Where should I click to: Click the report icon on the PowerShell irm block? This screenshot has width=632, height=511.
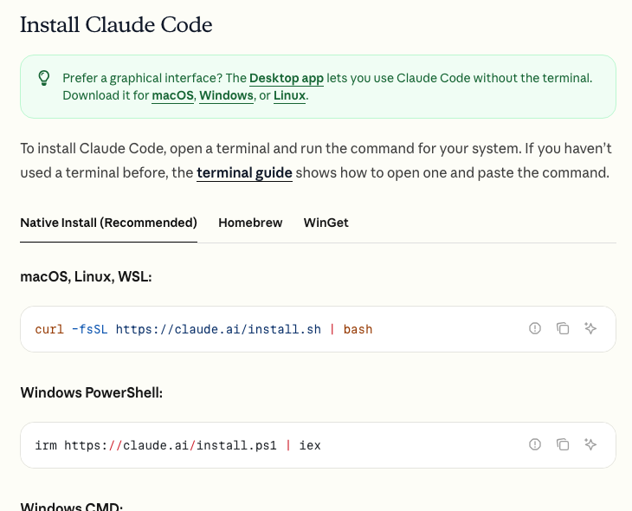[x=535, y=444]
